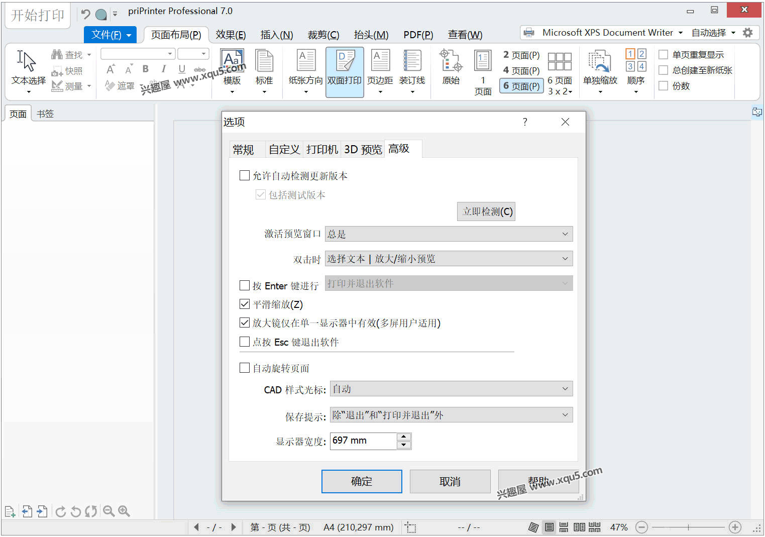Switch to the 常规 tab
The width and height of the screenshot is (765, 537).
point(243,150)
